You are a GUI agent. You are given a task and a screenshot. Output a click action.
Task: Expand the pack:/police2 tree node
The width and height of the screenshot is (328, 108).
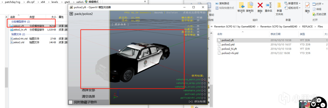(x=71, y=14)
